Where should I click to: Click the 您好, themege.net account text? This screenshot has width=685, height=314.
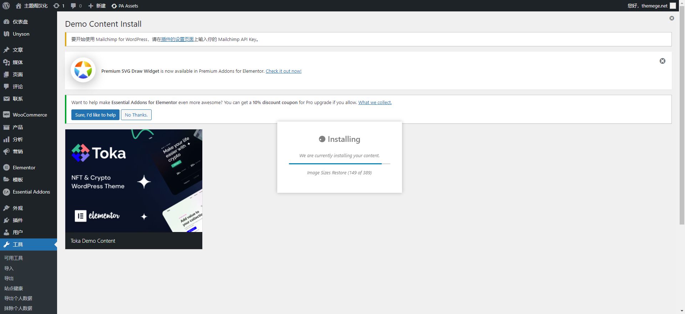point(648,6)
